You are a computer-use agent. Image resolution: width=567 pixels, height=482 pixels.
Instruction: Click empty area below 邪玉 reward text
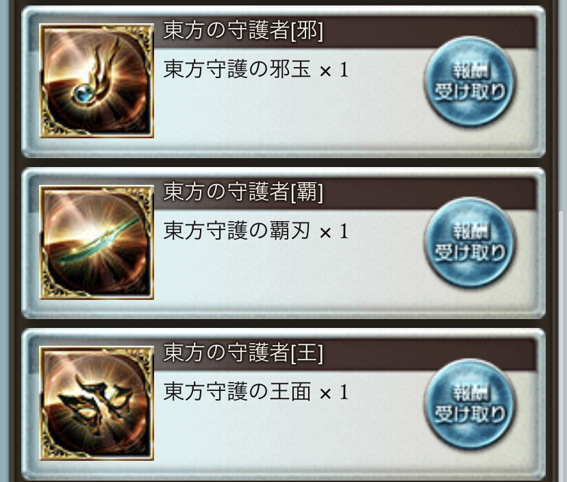click(286, 112)
